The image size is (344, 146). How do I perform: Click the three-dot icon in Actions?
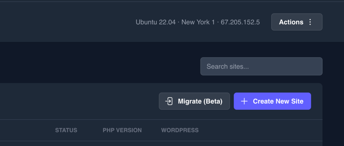point(310,22)
